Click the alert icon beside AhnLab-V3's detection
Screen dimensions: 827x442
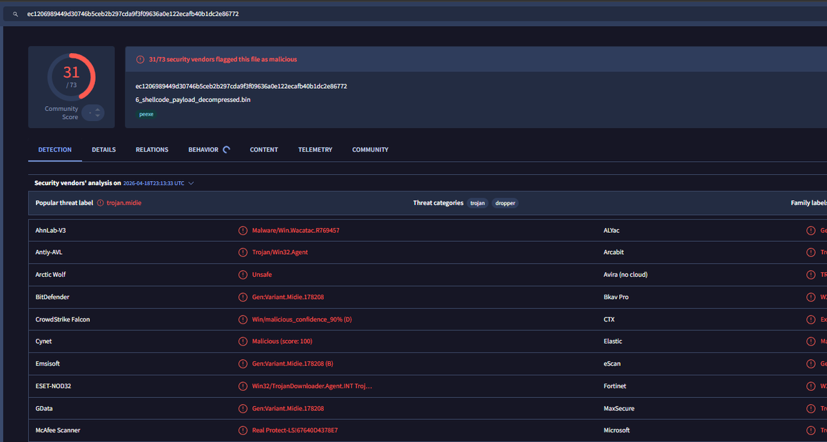pos(243,230)
